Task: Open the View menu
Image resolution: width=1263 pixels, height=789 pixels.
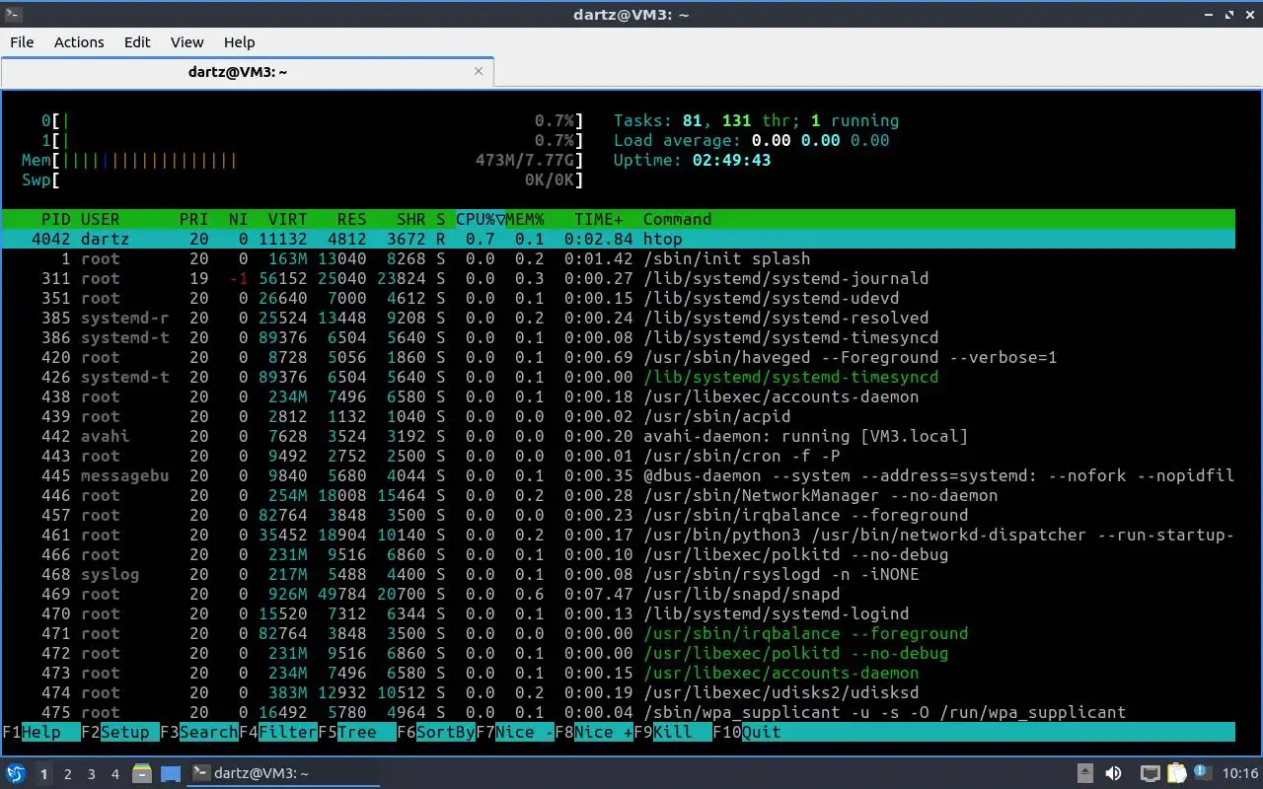Action: tap(186, 41)
